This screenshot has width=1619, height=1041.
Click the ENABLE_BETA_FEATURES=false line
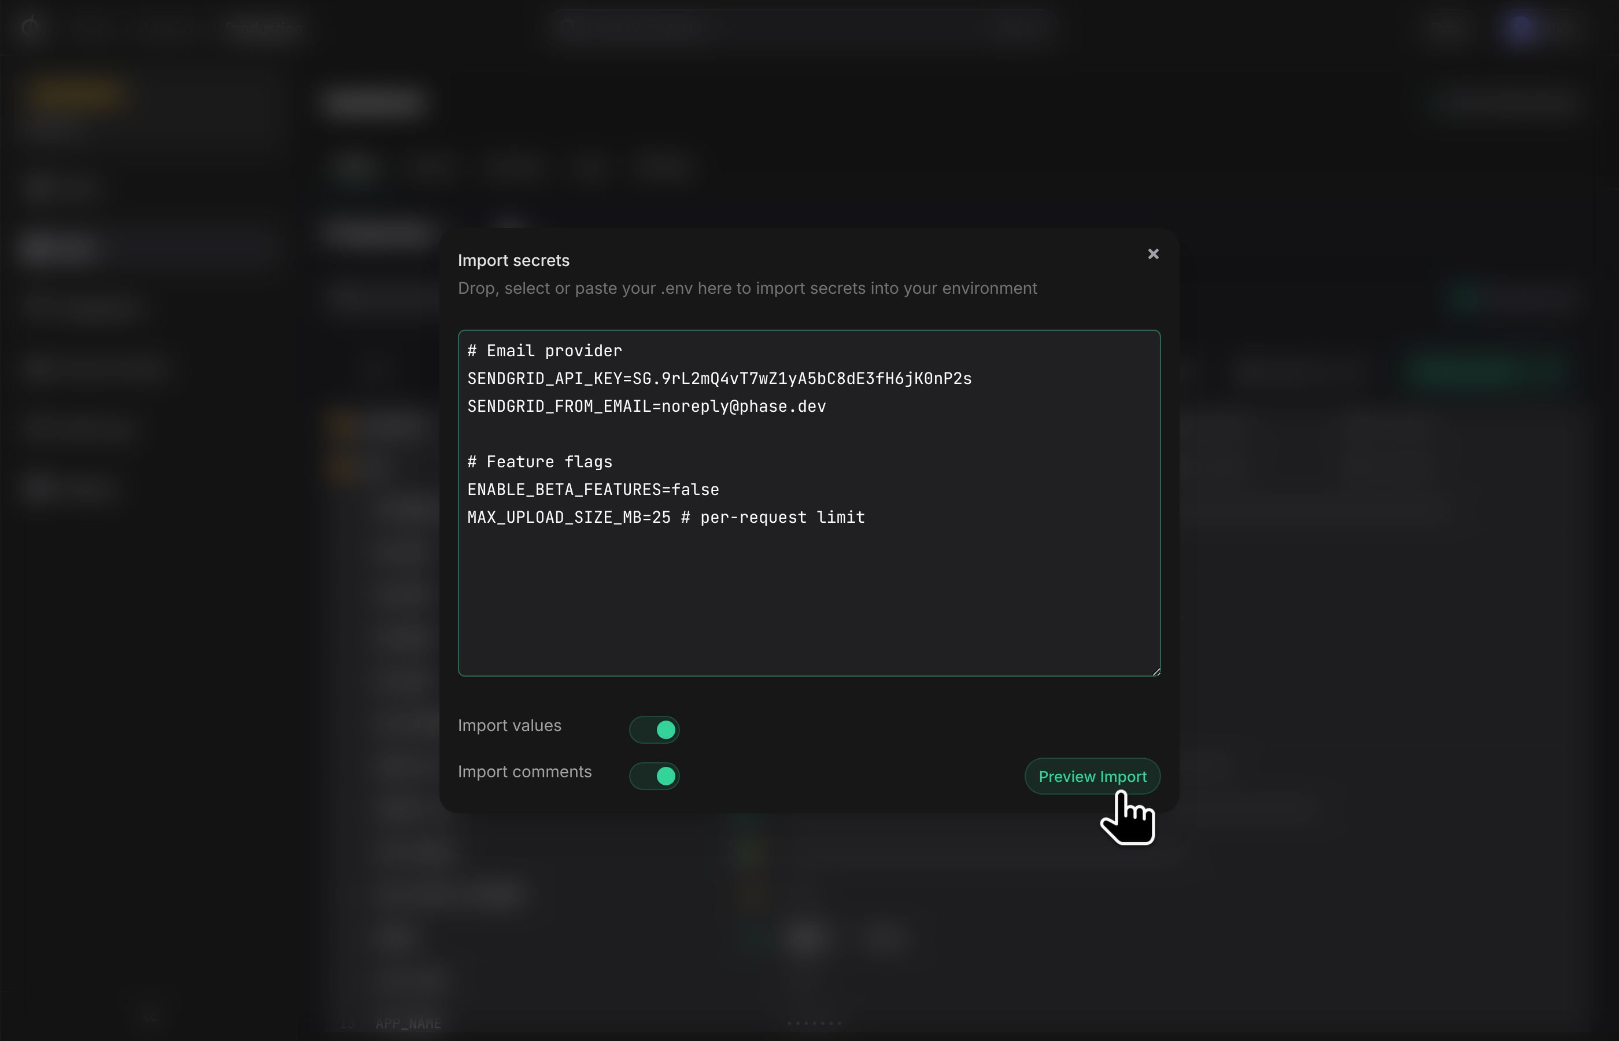(593, 489)
